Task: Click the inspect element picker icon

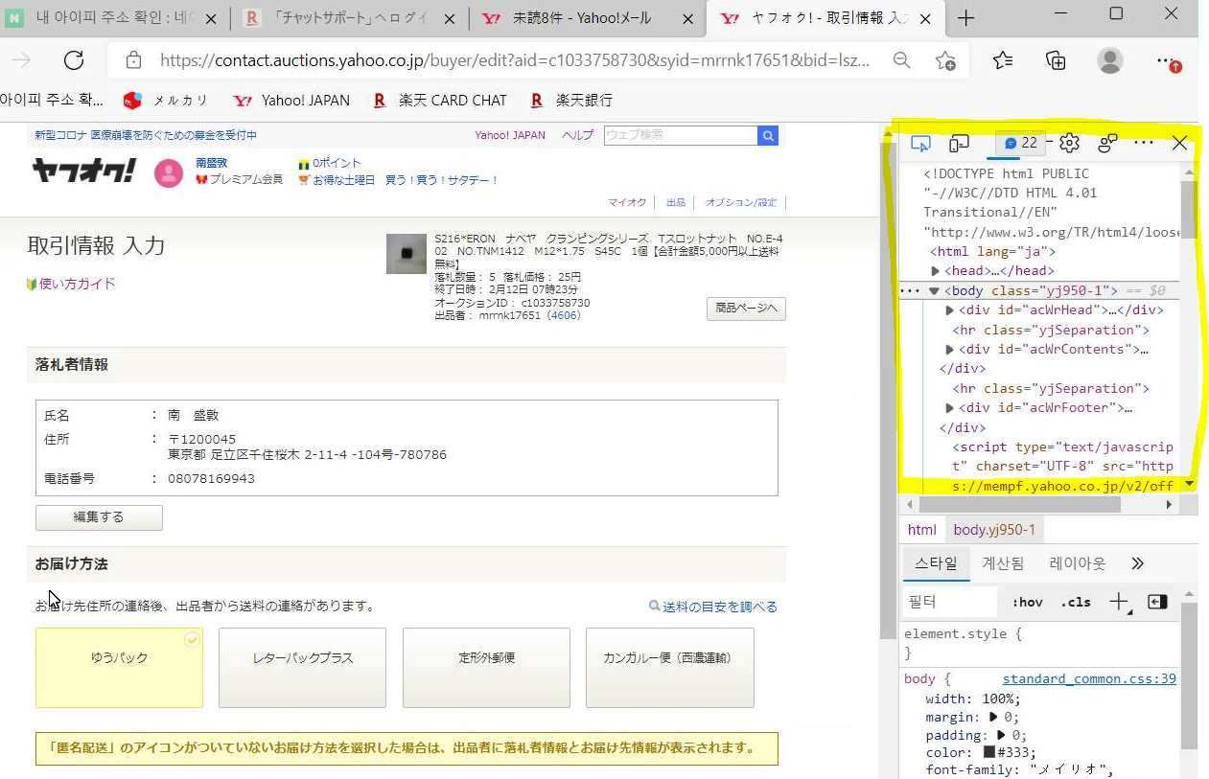Action: point(920,144)
